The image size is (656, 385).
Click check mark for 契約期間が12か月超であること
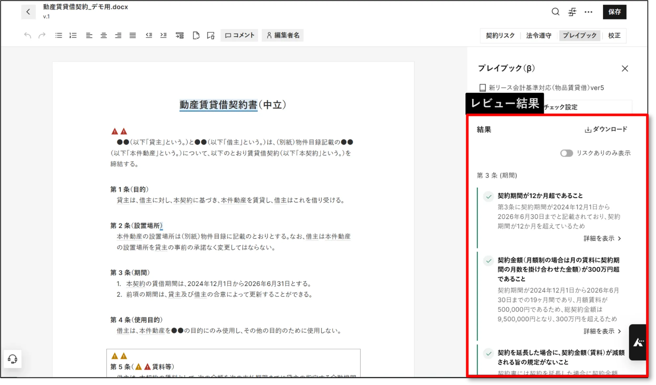coord(489,197)
